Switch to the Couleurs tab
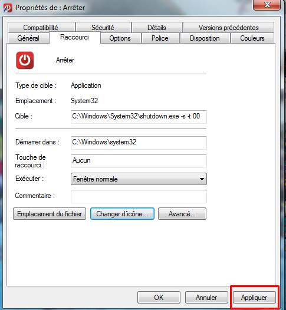 pos(252,38)
